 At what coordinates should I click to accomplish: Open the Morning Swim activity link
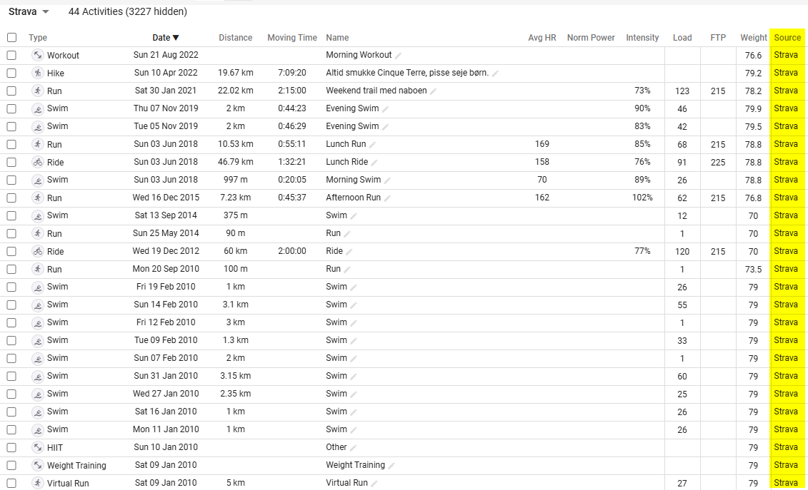click(354, 180)
